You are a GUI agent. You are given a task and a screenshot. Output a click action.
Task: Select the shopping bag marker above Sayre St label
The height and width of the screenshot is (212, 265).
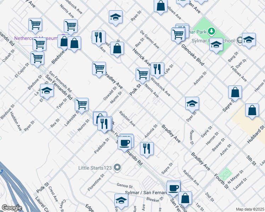235,93
